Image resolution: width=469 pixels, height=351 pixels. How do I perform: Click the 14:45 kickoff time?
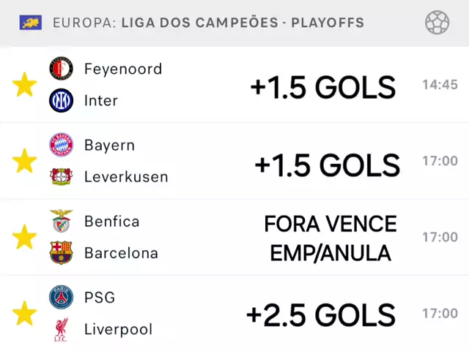[x=440, y=85]
